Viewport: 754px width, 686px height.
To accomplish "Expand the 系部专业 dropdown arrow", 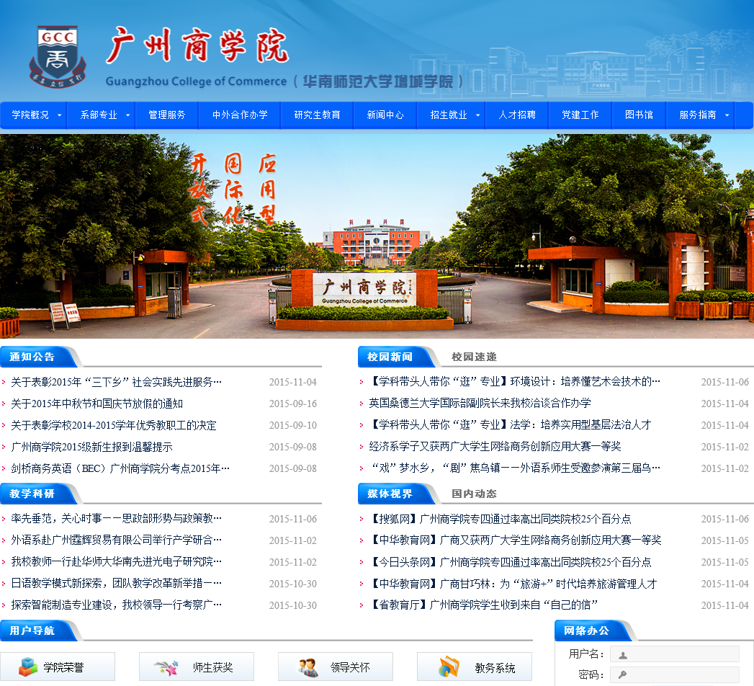I will 127,115.
